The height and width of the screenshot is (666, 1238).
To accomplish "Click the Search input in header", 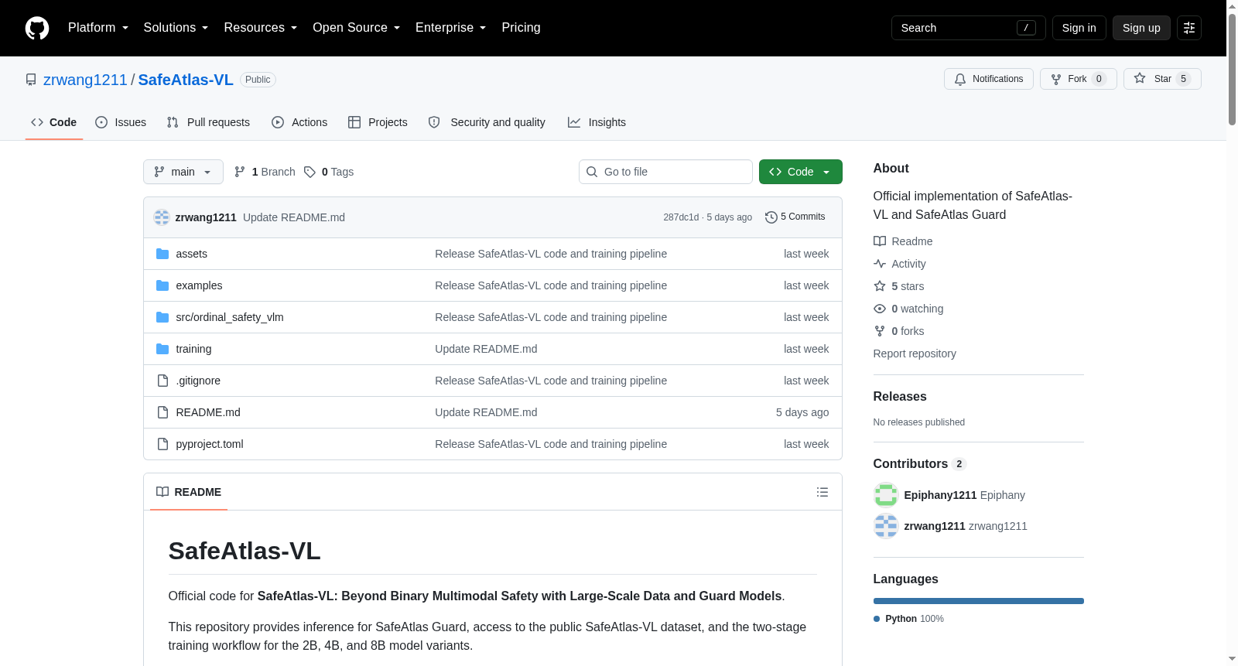I will click(969, 28).
